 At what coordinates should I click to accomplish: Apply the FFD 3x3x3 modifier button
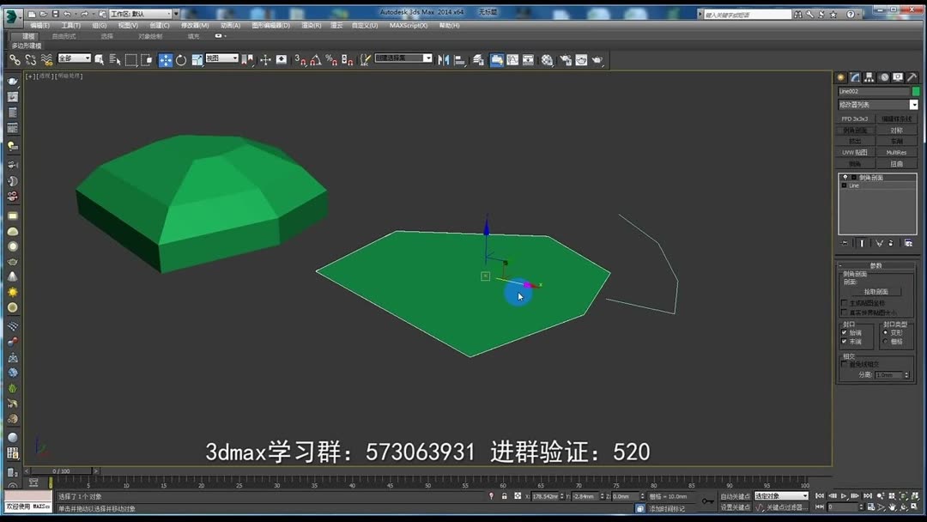tap(857, 118)
